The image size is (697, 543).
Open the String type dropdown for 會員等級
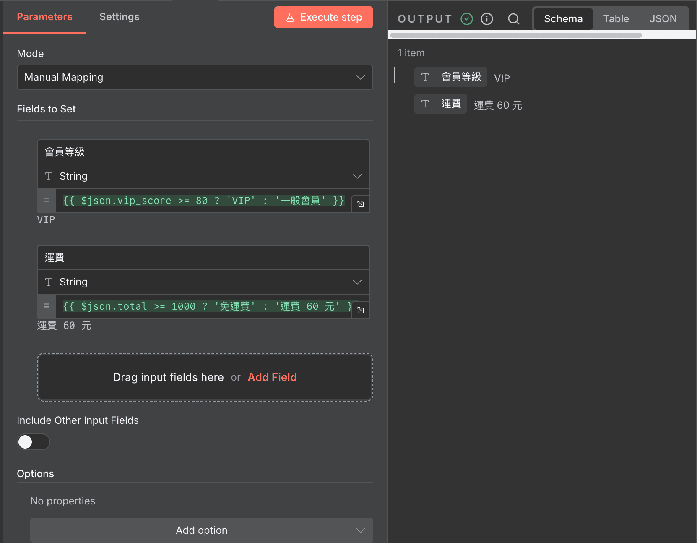point(203,176)
